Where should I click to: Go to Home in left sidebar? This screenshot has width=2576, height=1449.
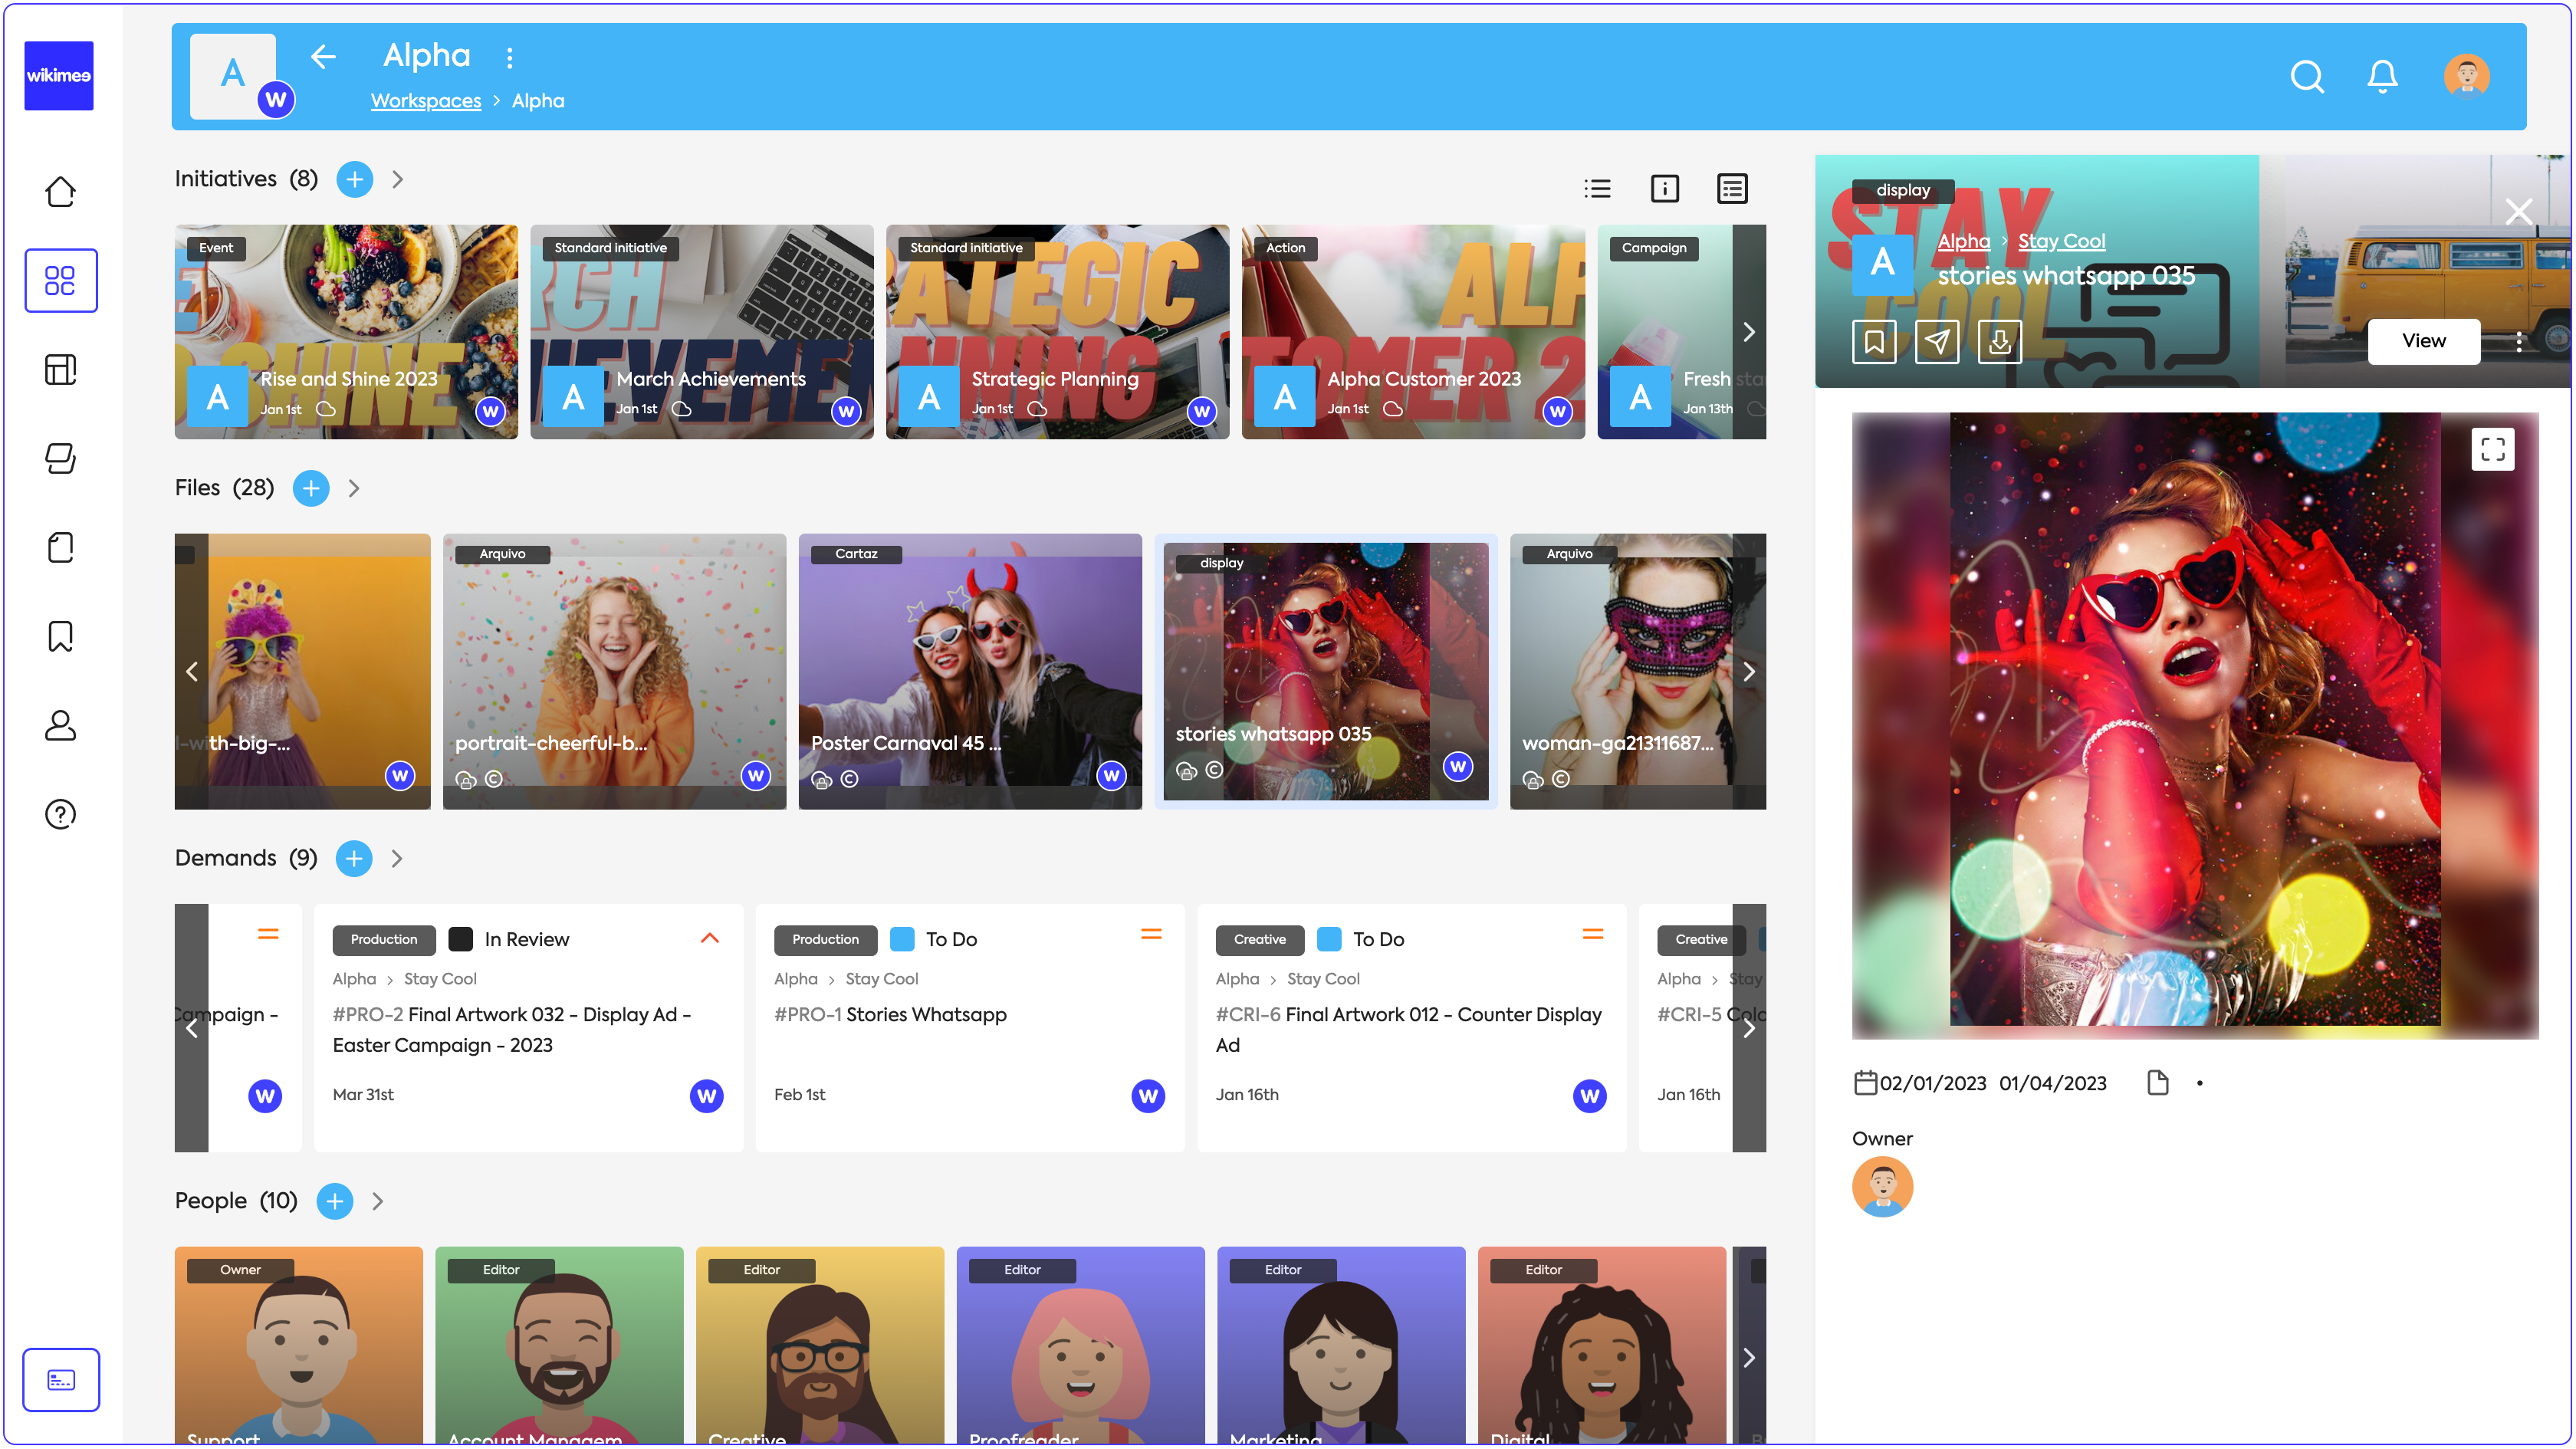[x=60, y=191]
